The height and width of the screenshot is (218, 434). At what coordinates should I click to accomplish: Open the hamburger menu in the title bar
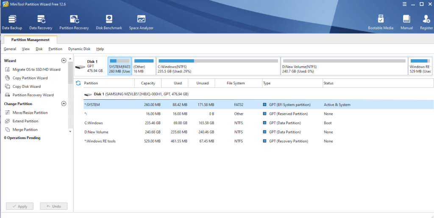(x=405, y=4)
